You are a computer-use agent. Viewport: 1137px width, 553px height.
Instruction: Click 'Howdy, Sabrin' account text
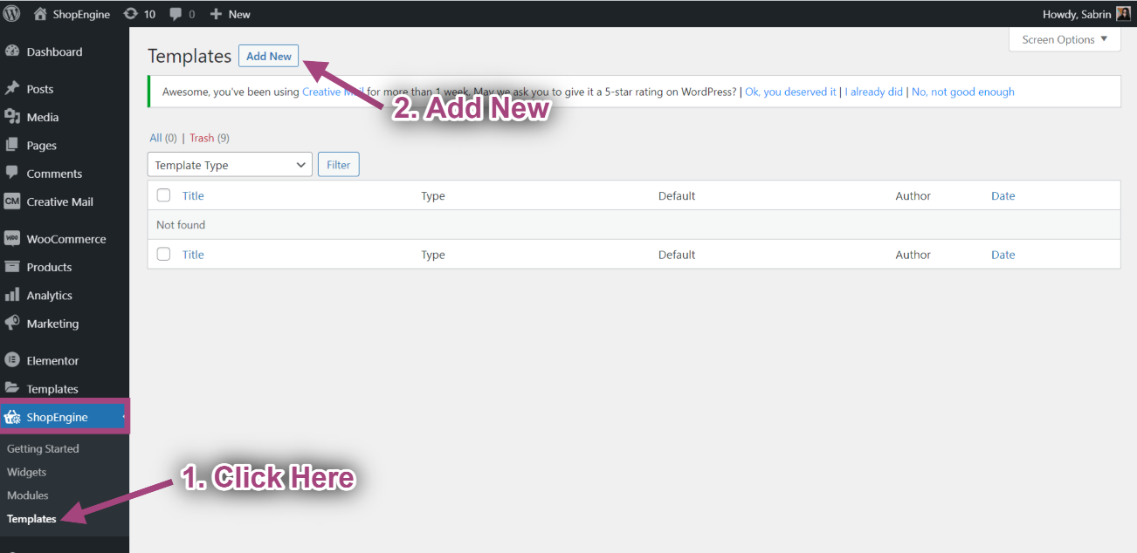click(x=1077, y=14)
